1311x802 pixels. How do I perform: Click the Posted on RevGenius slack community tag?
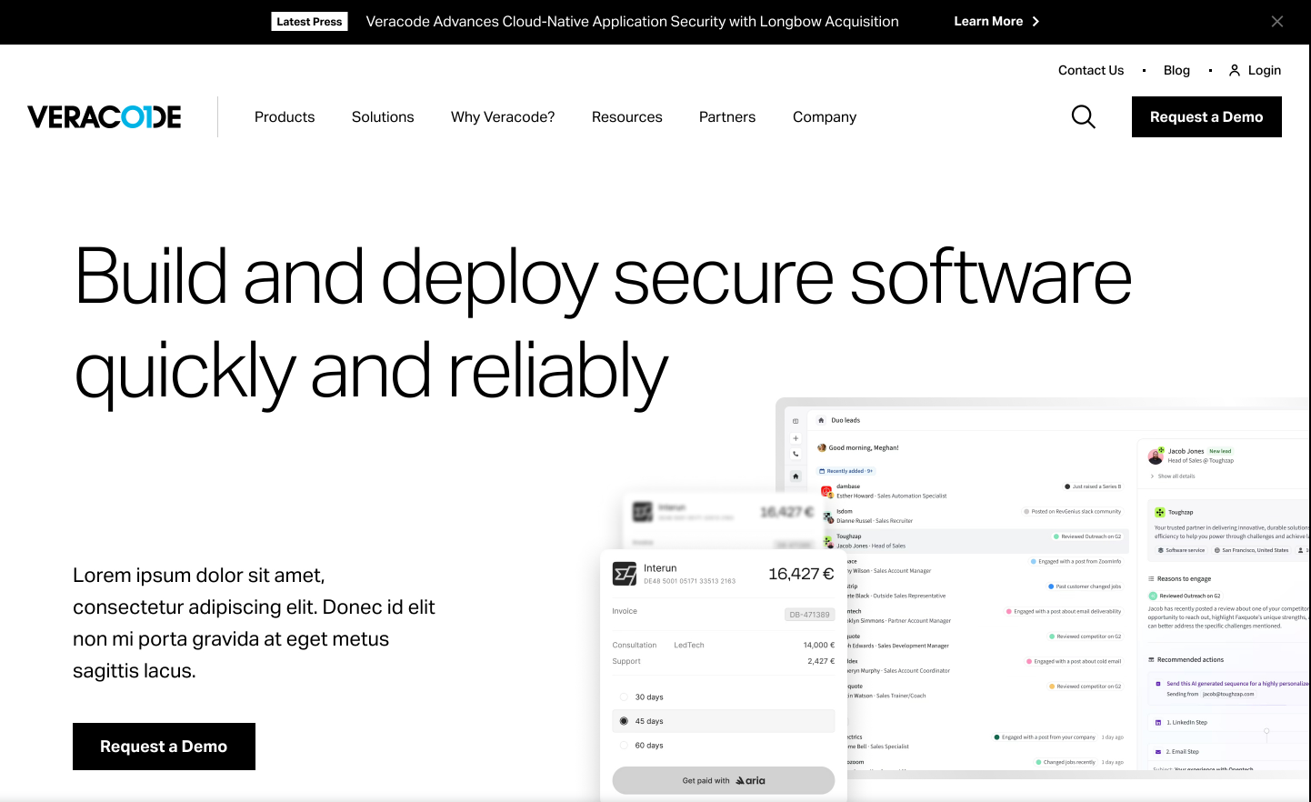[1073, 512]
